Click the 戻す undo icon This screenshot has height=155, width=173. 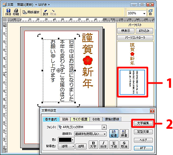point(45,12)
